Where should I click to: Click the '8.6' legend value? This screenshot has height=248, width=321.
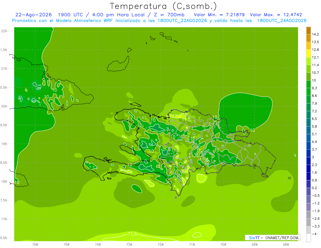[x=314, y=96]
